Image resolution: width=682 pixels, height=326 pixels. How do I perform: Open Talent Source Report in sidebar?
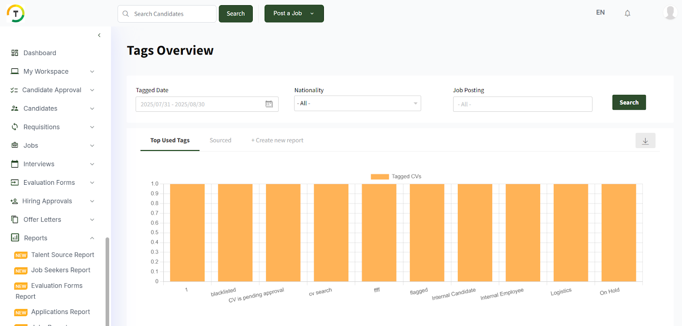62,255
